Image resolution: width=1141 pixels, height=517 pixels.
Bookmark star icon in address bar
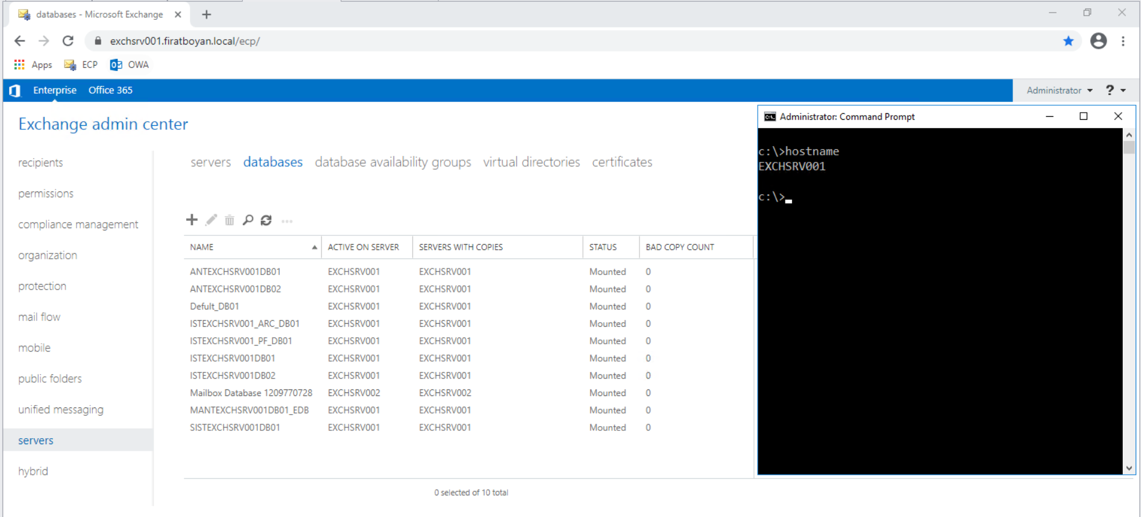[1068, 41]
